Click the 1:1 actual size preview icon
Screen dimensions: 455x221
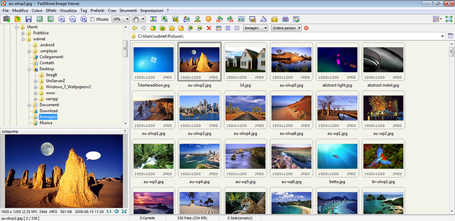pyautogui.click(x=109, y=211)
